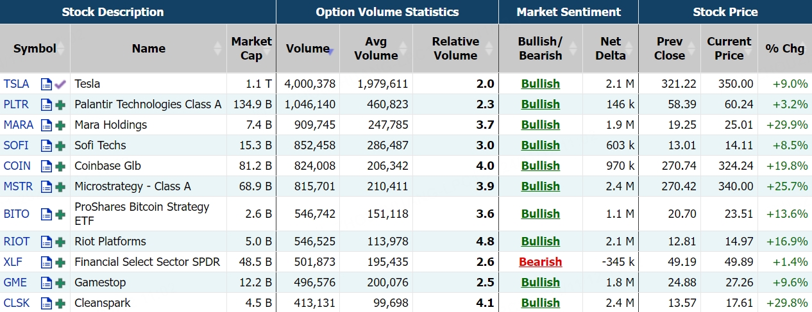Viewport: 812px width, 312px height.
Task: Open the document icon in the MSTR row
Action: [x=46, y=186]
